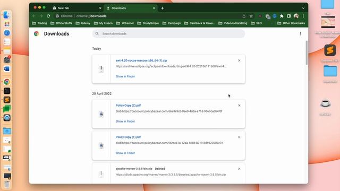Open the Campaign bookmarks folder

pyautogui.click(x=172, y=23)
